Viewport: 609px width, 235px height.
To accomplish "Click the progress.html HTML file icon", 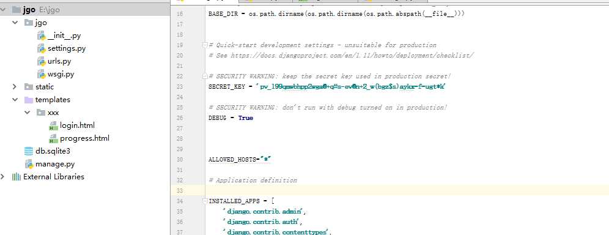I will (x=54, y=138).
